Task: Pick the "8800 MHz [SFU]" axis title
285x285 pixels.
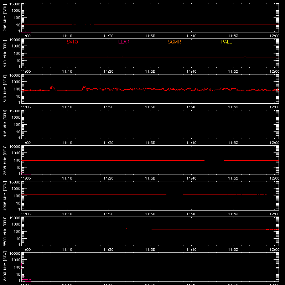Action: click(5, 231)
